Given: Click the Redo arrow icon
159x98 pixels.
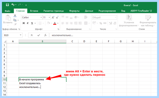Looking at the screenshot, I should coord(19,5).
